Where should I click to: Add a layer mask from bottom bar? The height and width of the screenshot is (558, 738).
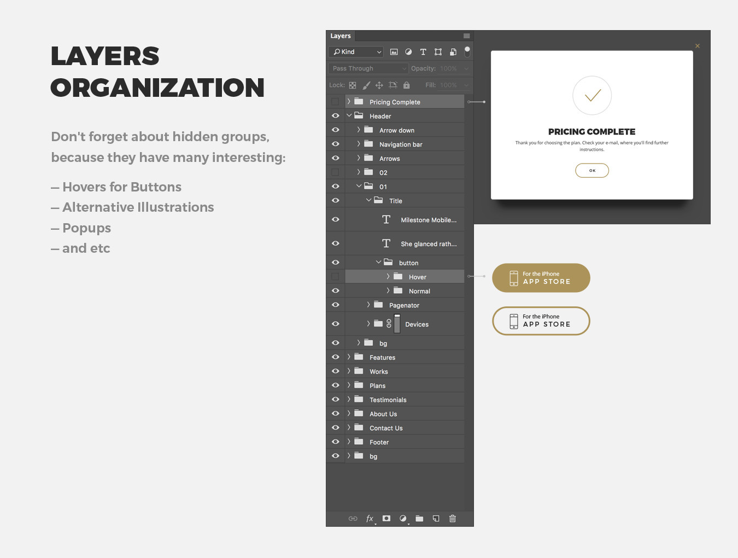coord(386,519)
